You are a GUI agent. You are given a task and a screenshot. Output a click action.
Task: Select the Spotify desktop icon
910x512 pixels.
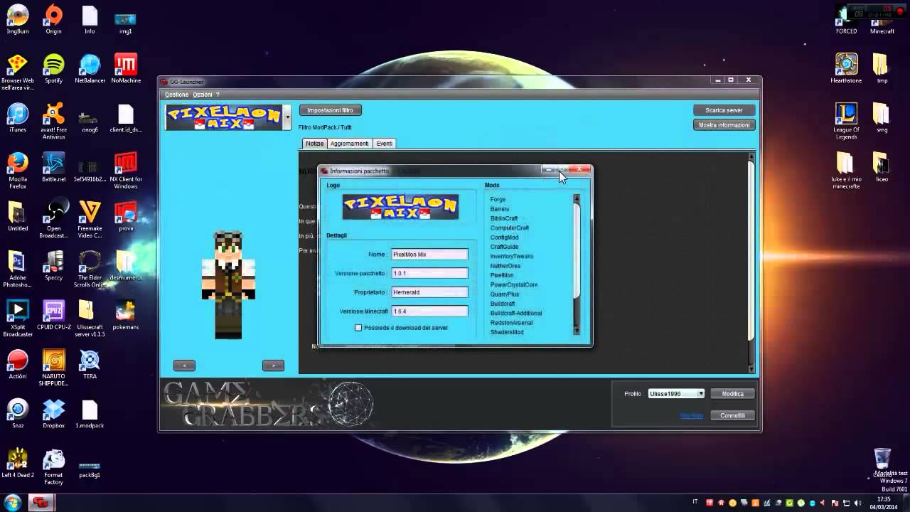[53, 68]
